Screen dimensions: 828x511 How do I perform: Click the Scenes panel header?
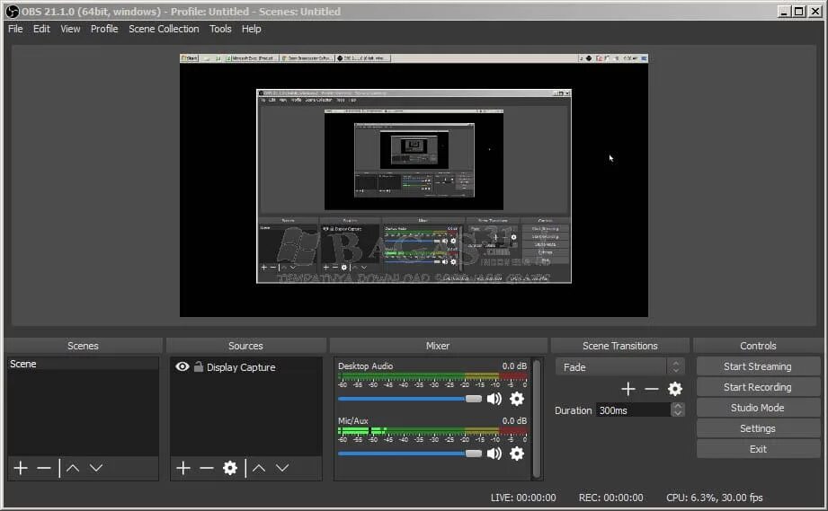pyautogui.click(x=83, y=346)
